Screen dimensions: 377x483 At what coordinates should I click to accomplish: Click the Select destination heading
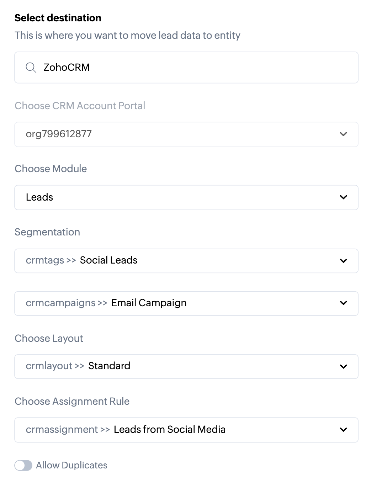point(58,18)
